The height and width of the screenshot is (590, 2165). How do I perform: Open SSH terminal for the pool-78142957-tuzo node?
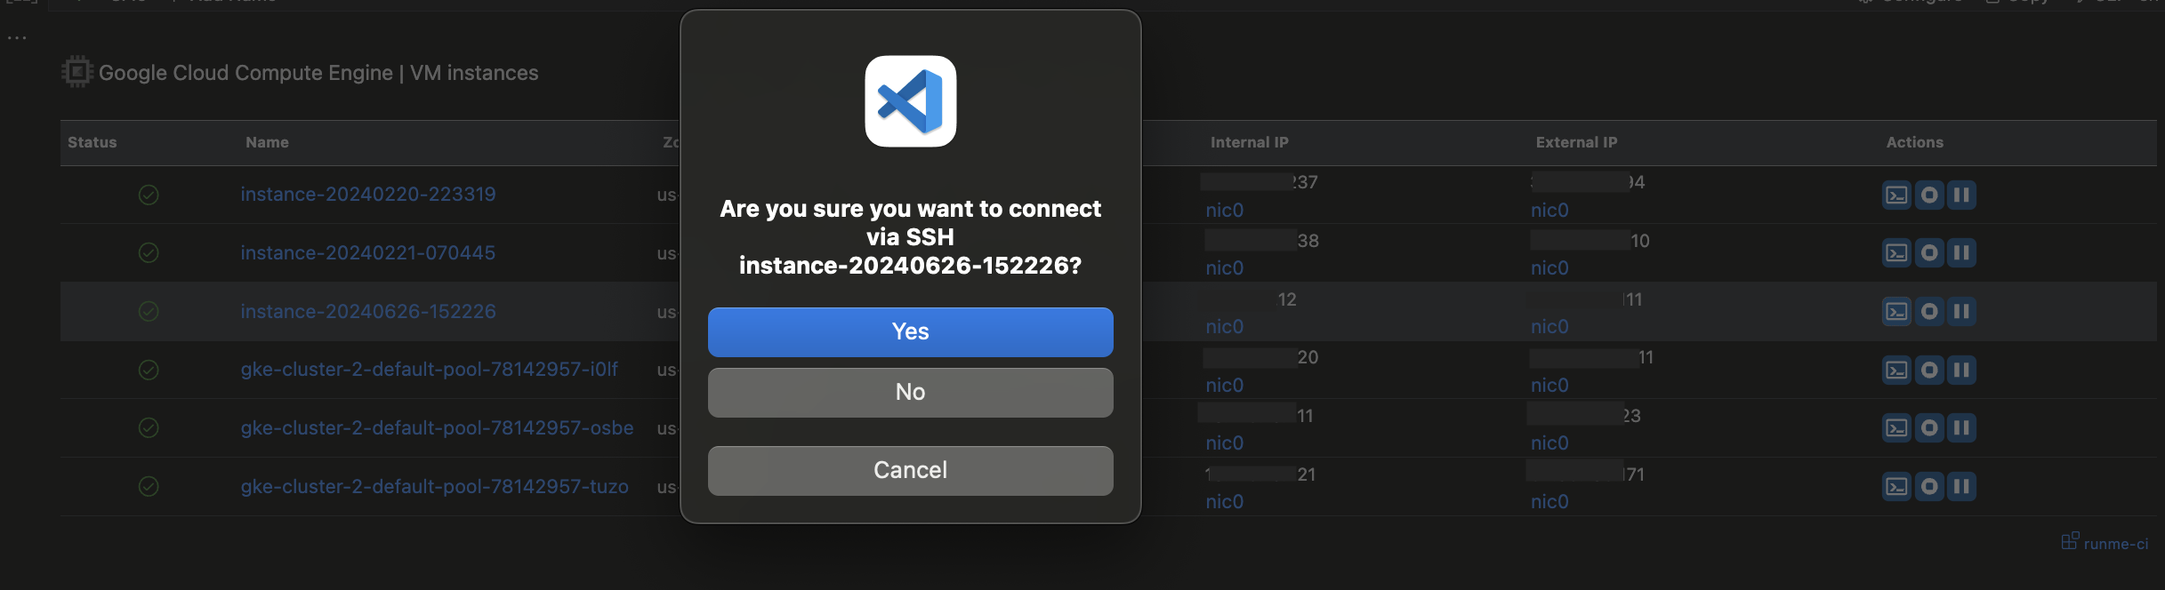(1896, 487)
